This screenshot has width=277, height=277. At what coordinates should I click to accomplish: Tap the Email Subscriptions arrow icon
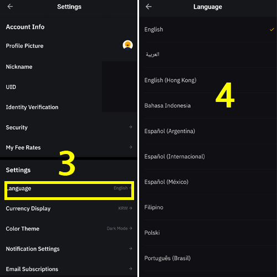[131, 269]
